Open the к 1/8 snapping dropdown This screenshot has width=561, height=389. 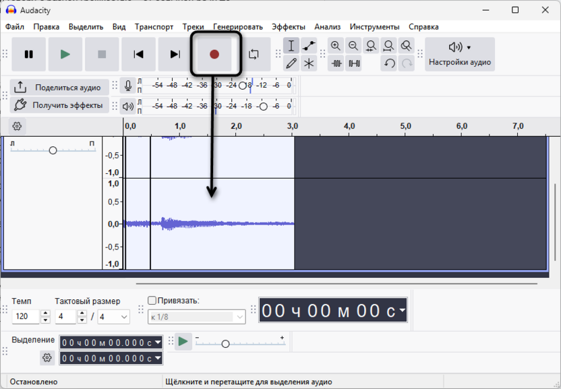click(x=196, y=316)
